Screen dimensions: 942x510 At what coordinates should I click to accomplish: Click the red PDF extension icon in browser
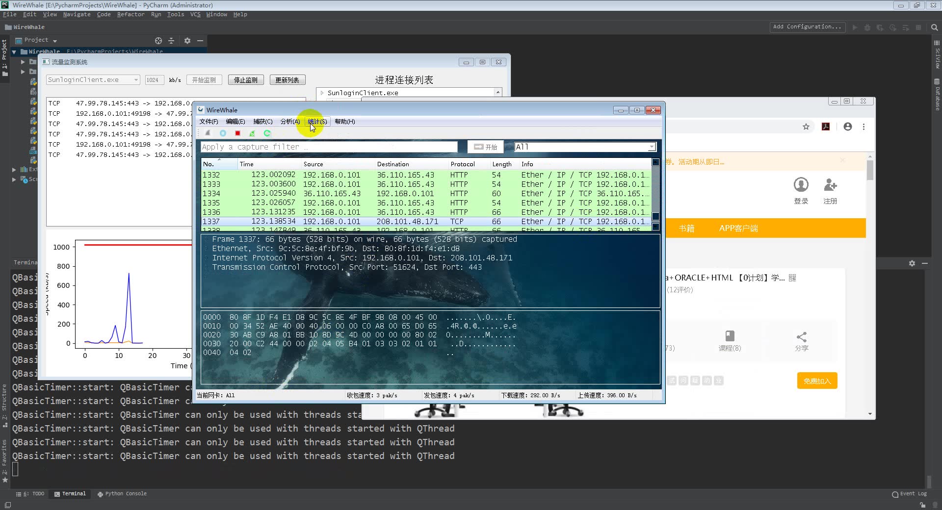826,127
